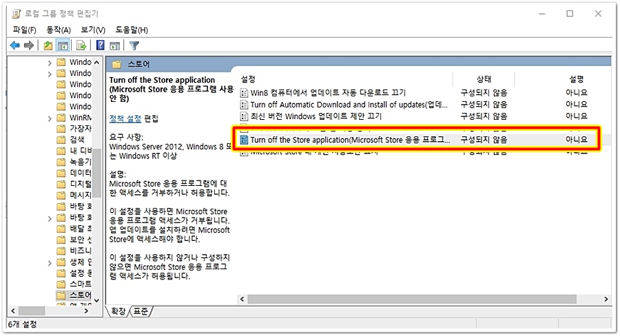The height and width of the screenshot is (336, 620).
Task: Open help via the question mark icon
Action: click(101, 45)
